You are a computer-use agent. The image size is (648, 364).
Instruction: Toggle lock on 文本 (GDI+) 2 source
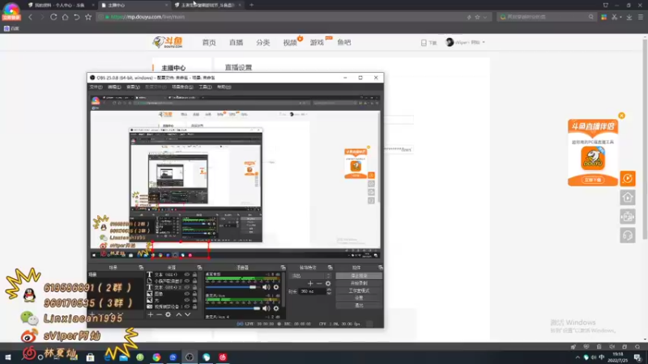click(194, 287)
